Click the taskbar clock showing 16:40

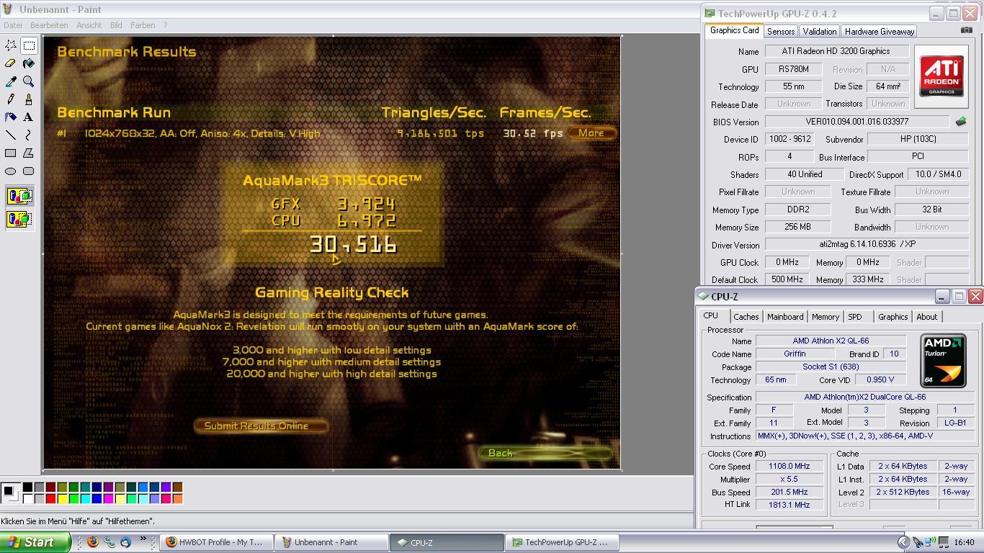click(x=964, y=542)
